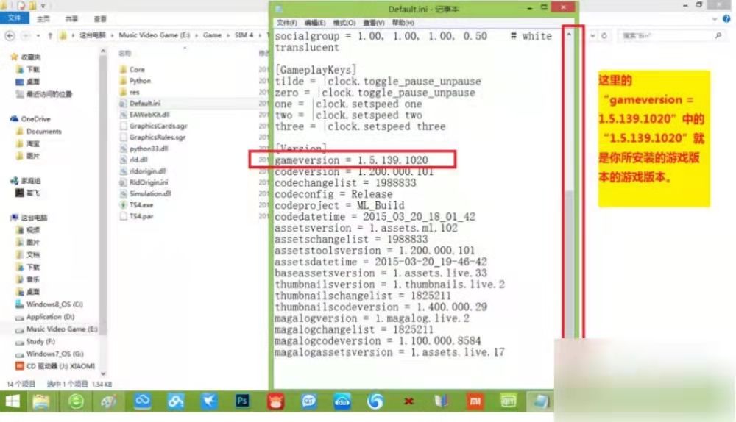The width and height of the screenshot is (736, 422).
Task: Open Explorer help question mark
Action: (726, 19)
